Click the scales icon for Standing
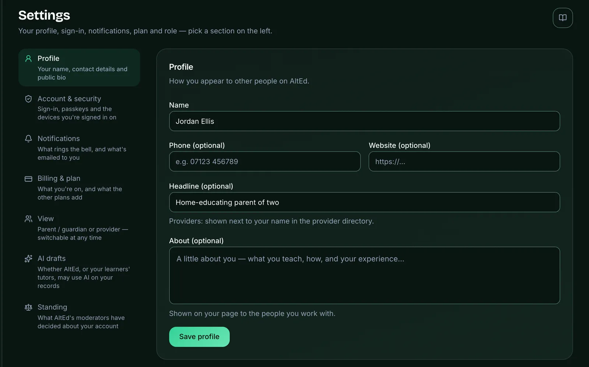Image resolution: width=589 pixels, height=367 pixels. pyautogui.click(x=28, y=307)
